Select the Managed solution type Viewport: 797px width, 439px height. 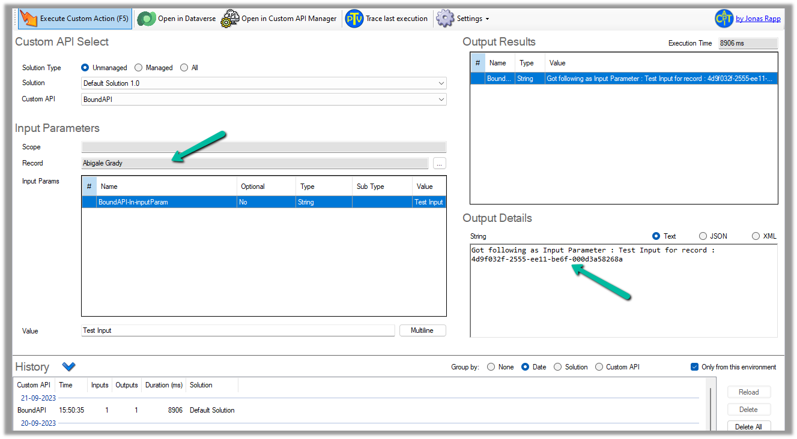coord(139,68)
